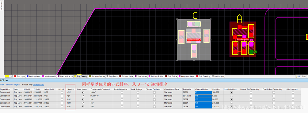Open the LS layer set selector
Viewport: 308px width, 113px height.
click(x=9, y=76)
